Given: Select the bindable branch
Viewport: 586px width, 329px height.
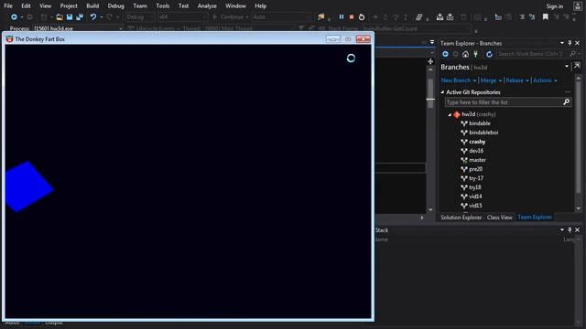Looking at the screenshot, I should (x=480, y=123).
